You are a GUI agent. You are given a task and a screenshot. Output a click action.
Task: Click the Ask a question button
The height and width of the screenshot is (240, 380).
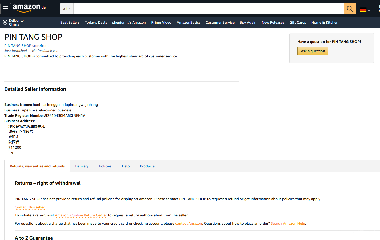(x=313, y=51)
